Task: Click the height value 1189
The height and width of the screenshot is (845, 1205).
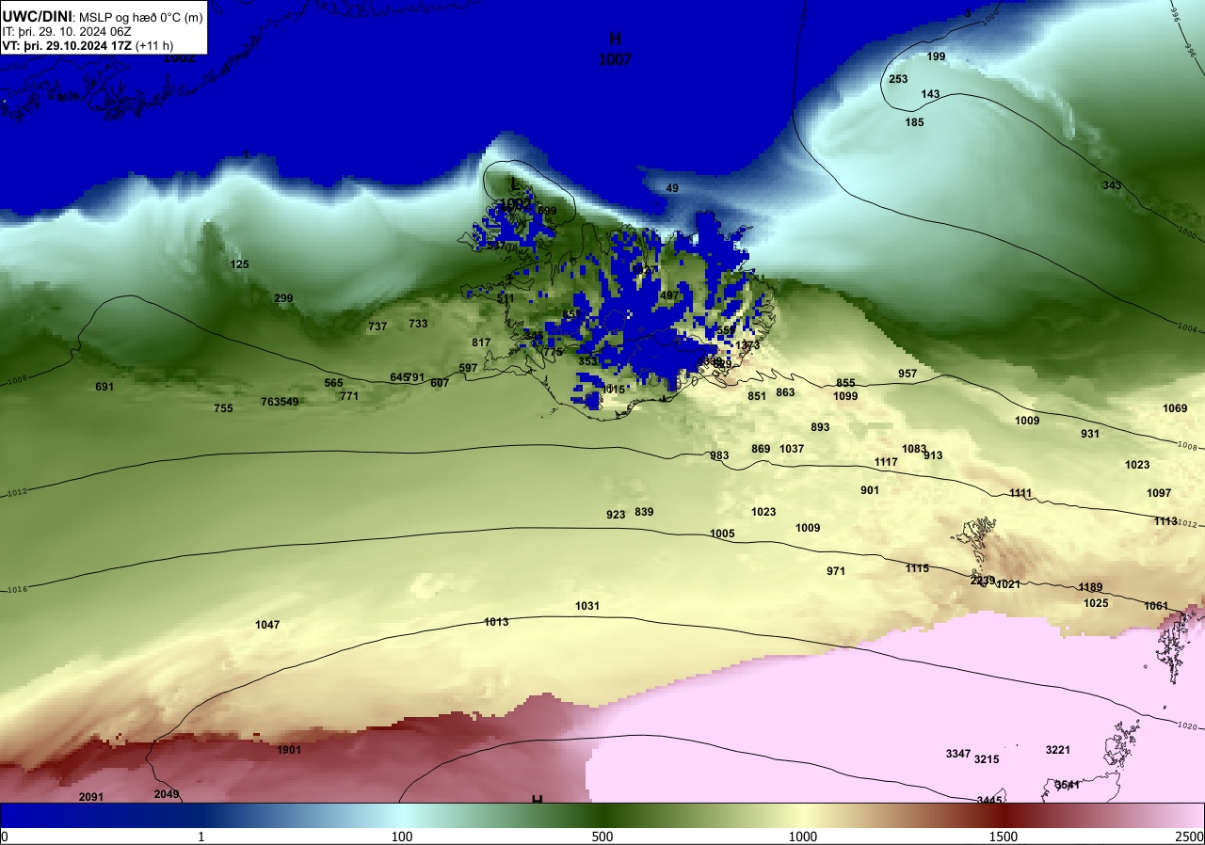Action: pyautogui.click(x=1090, y=587)
